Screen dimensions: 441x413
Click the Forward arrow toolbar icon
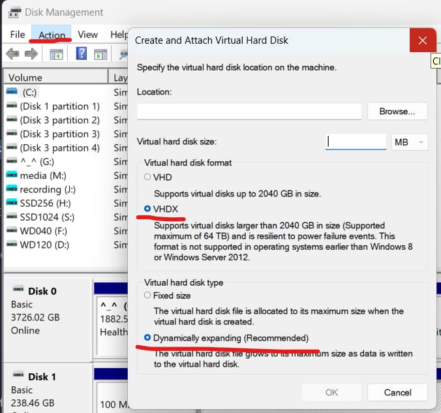pyautogui.click(x=31, y=54)
